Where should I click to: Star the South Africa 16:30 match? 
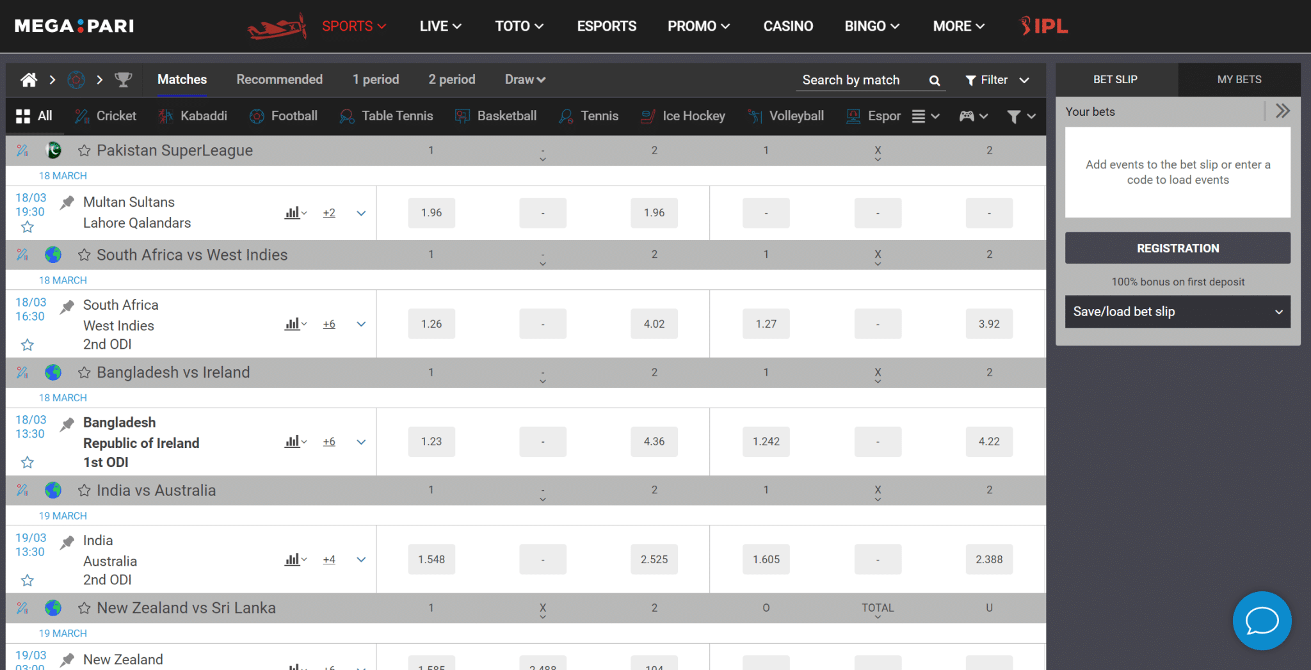pos(28,345)
